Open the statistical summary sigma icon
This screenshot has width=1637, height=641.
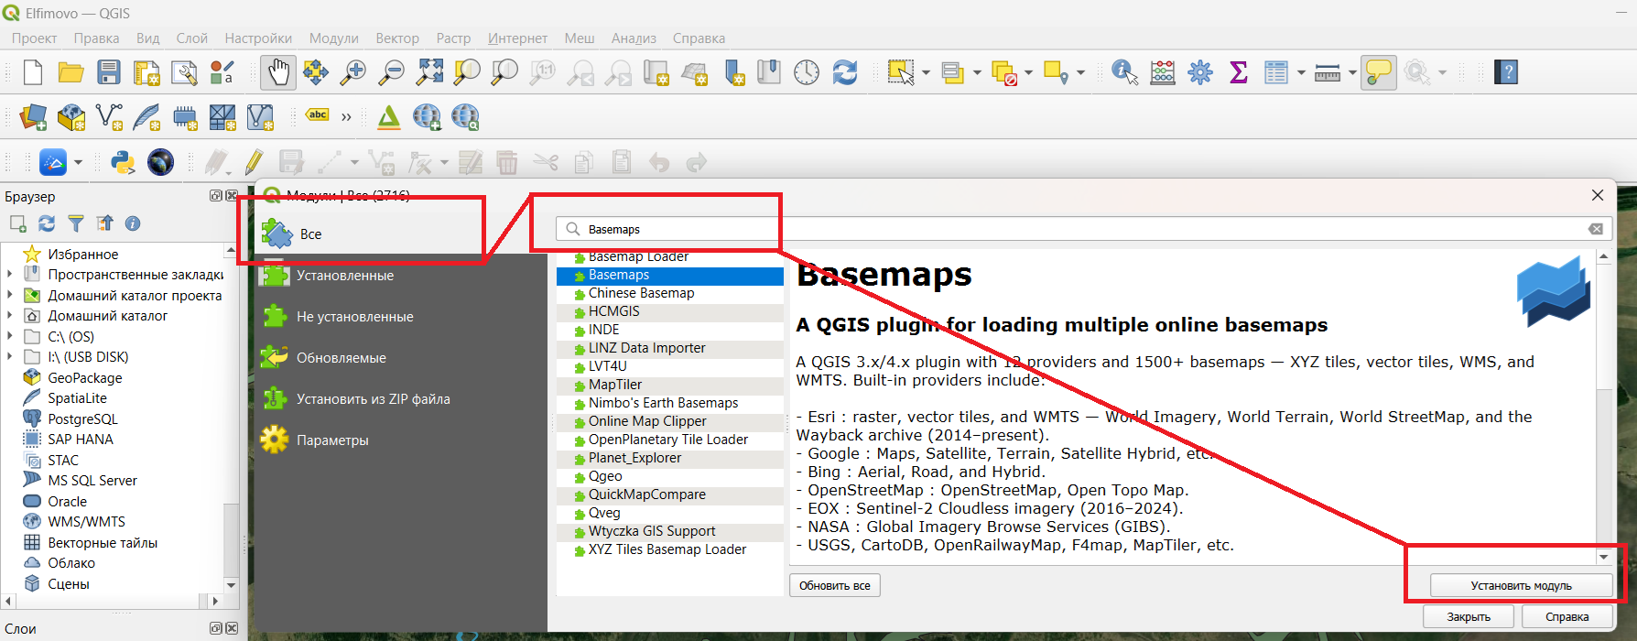click(1239, 72)
